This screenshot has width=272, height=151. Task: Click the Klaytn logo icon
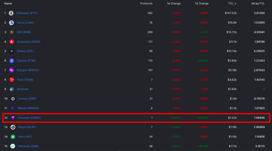13,127
